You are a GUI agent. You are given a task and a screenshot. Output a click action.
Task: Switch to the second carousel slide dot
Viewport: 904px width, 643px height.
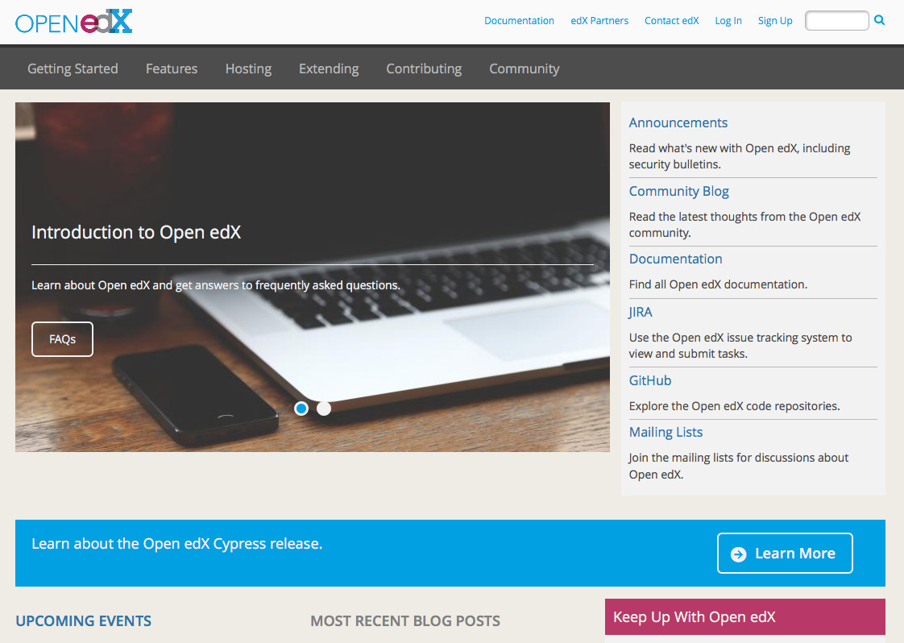coord(324,409)
